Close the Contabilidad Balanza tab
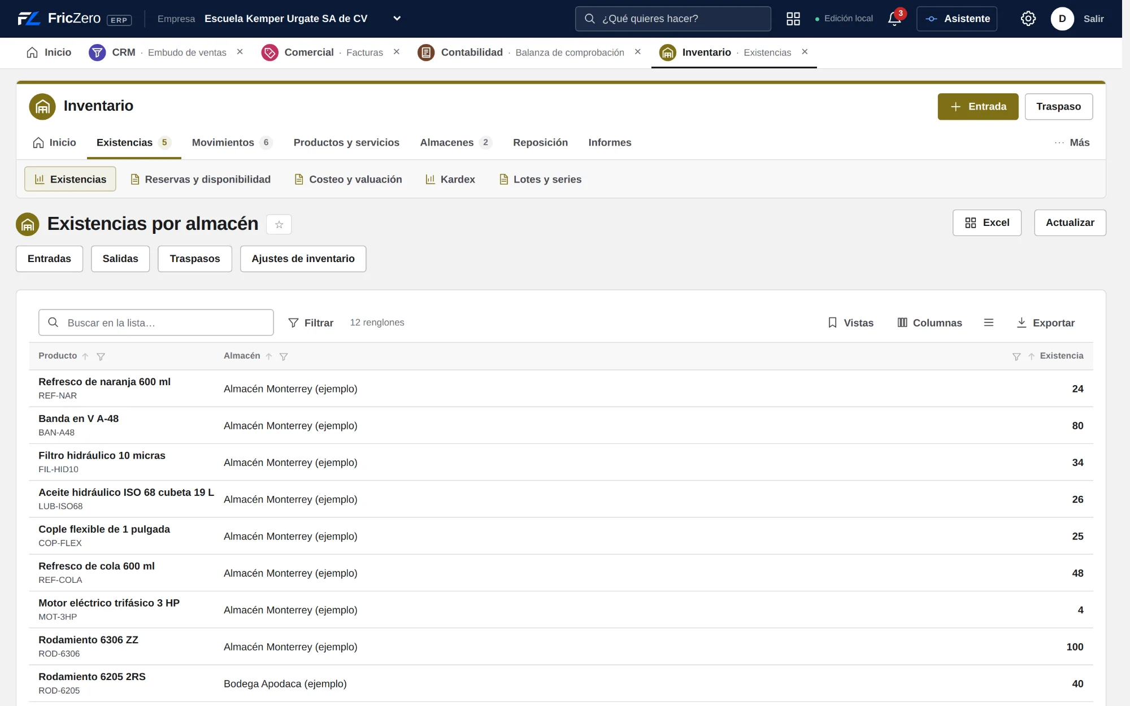The image size is (1130, 706). 638,52
